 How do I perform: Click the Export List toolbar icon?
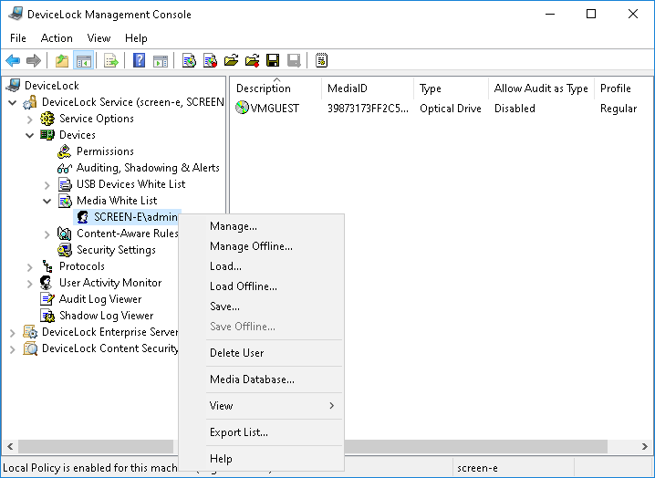(x=110, y=61)
